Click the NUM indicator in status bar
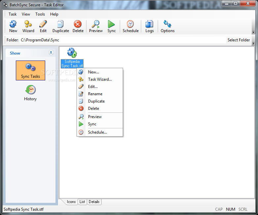Image resolution: width=258 pixels, height=215 pixels. 230,209
